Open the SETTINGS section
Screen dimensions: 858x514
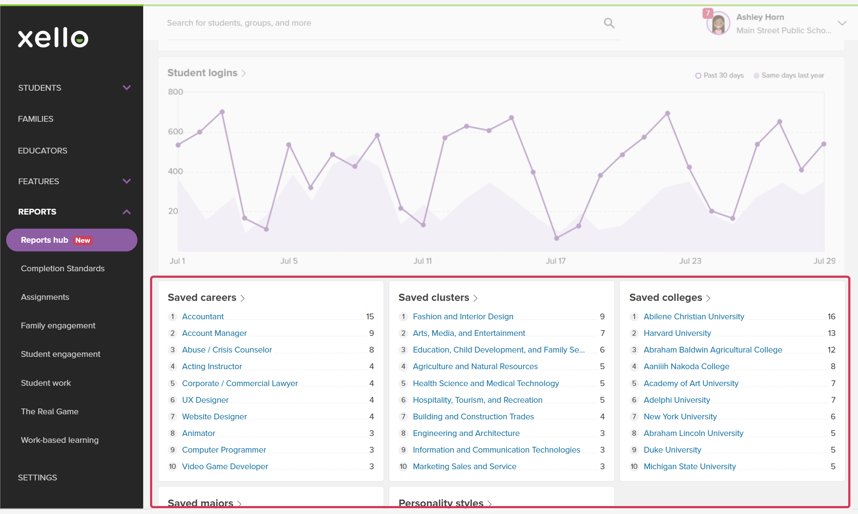(x=38, y=478)
